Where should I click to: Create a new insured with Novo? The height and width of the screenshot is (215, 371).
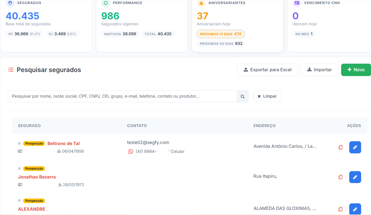pos(356,70)
